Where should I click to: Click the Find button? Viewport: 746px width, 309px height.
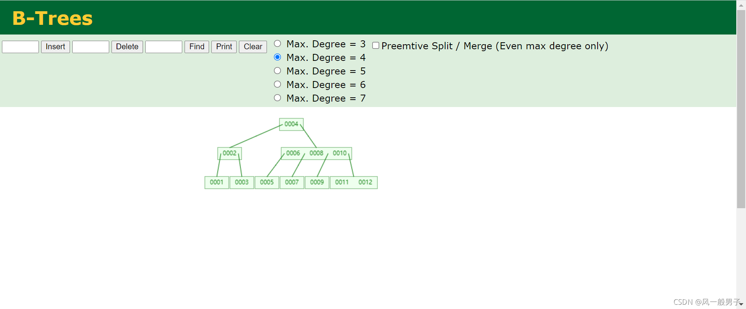click(x=197, y=47)
